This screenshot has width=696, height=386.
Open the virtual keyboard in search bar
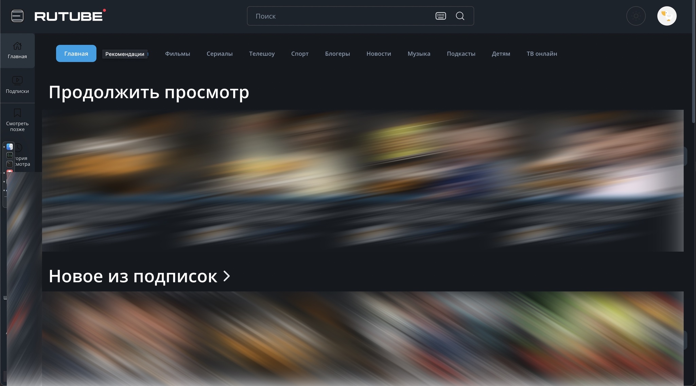point(440,16)
